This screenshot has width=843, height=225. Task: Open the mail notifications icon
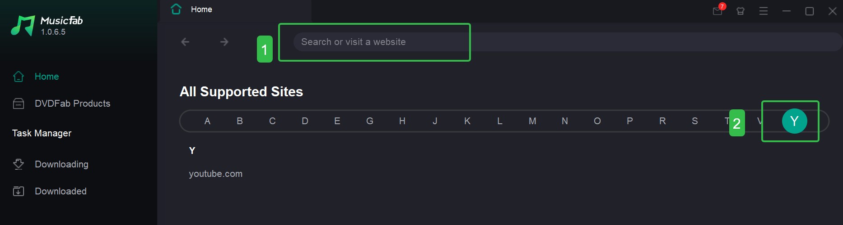tap(717, 11)
